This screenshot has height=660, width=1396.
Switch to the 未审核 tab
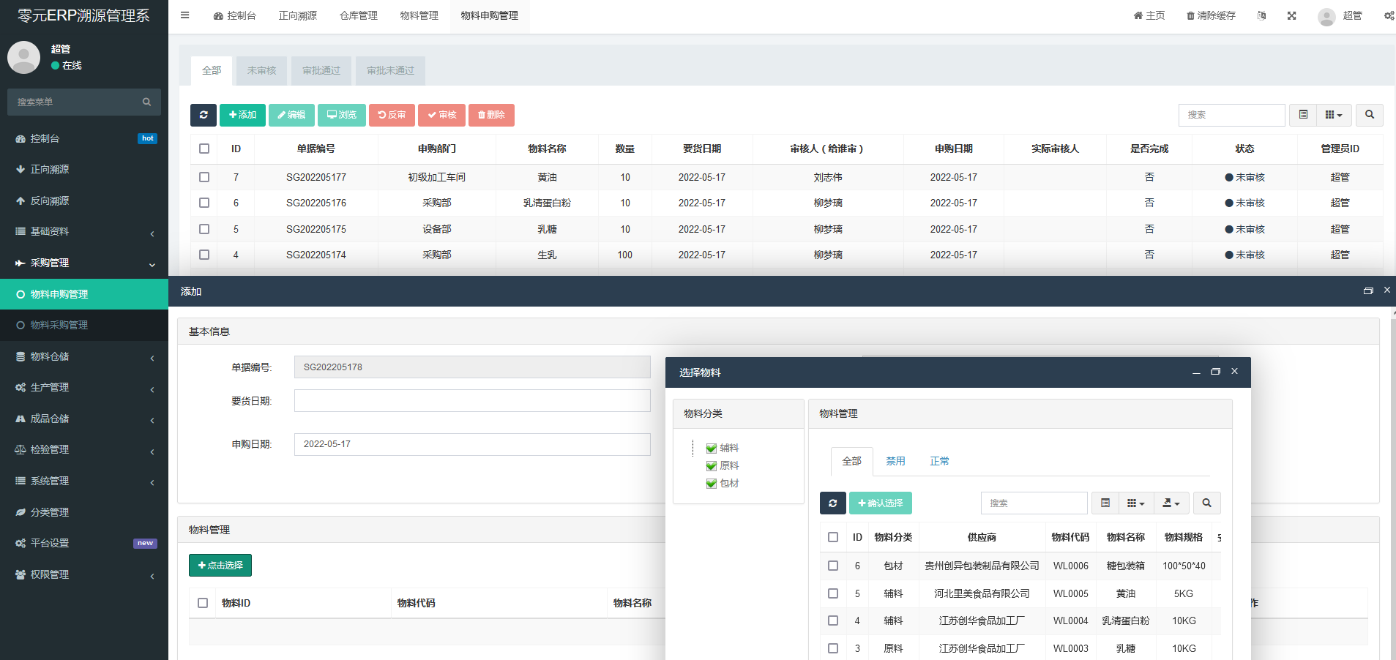[261, 71]
